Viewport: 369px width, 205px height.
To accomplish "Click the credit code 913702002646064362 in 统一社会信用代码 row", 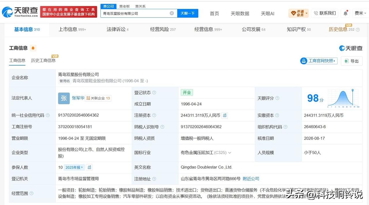I will 78,115.
